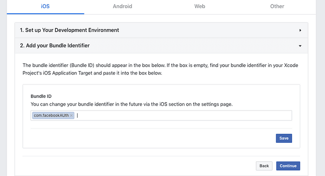Click the bundle identifier instructions paragraph
Screen dimensions: 325x176
tap(160, 69)
